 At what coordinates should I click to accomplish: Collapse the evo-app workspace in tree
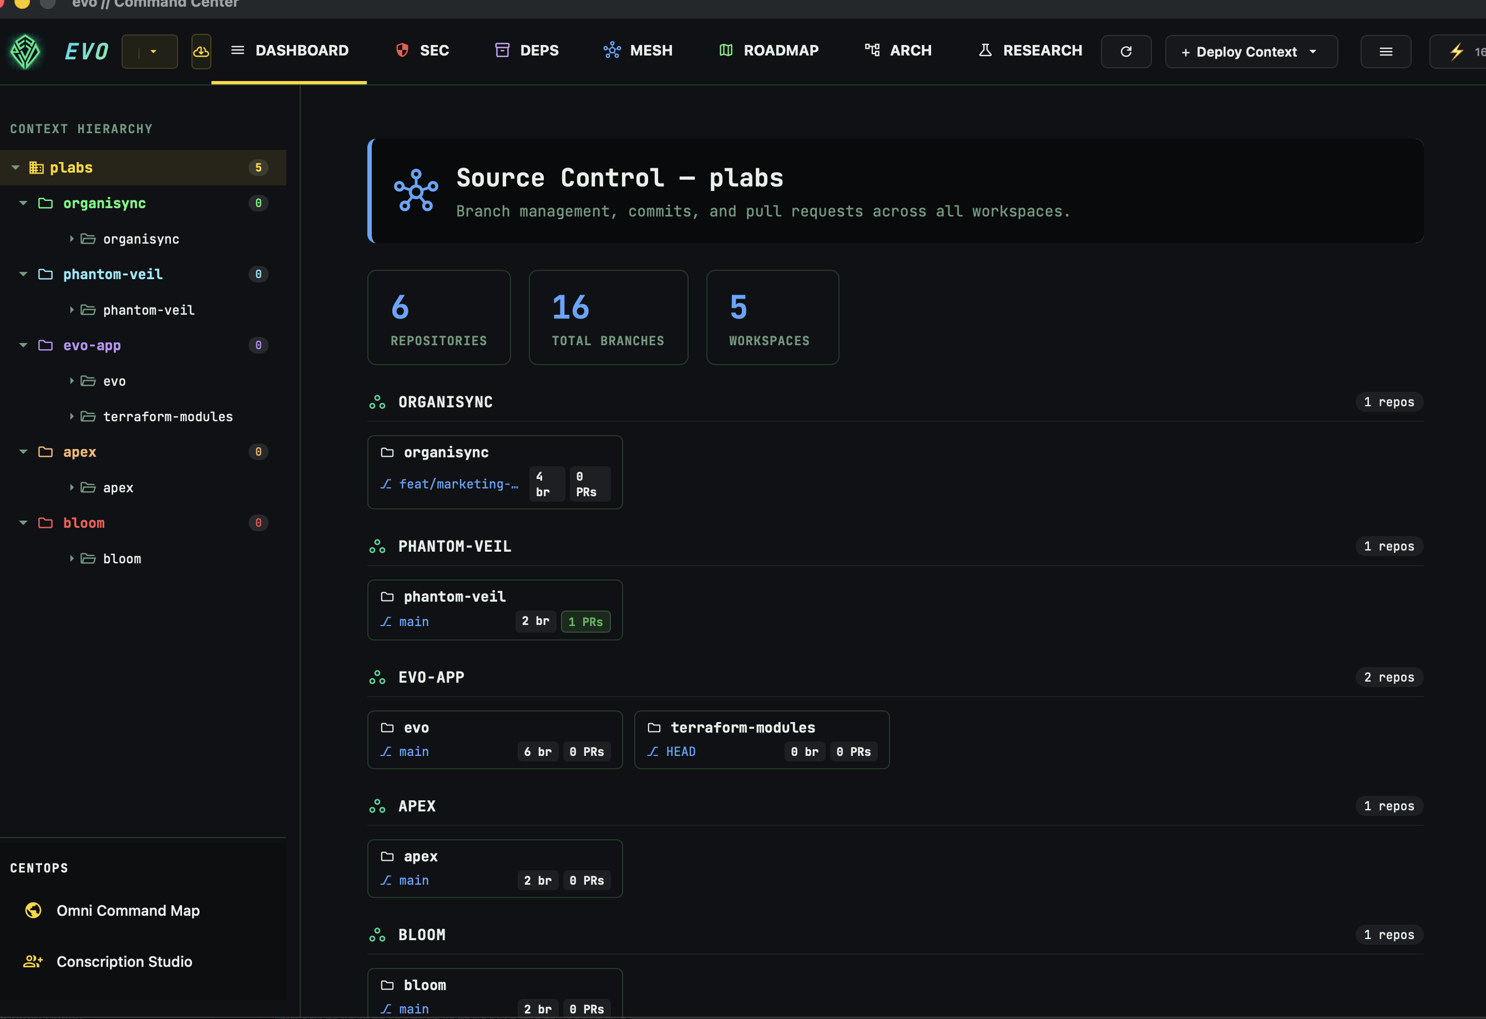coord(24,345)
